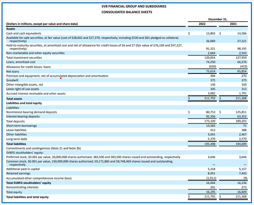Click Commitments and contingencies note reference
254x205 pixels.
pyautogui.click(x=43, y=148)
